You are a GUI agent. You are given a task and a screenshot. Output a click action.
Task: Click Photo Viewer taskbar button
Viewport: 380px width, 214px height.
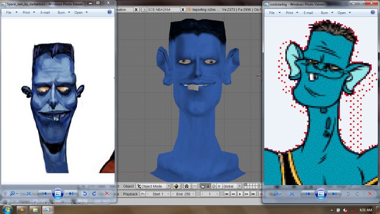(x=47, y=210)
